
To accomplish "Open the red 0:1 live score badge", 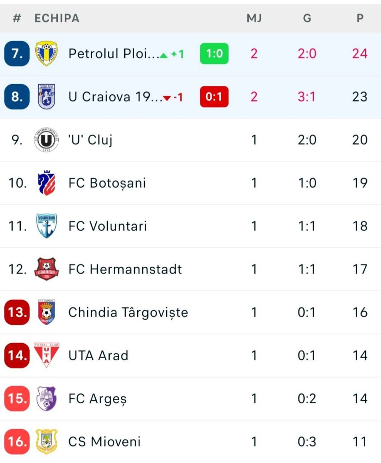I will click(x=214, y=97).
